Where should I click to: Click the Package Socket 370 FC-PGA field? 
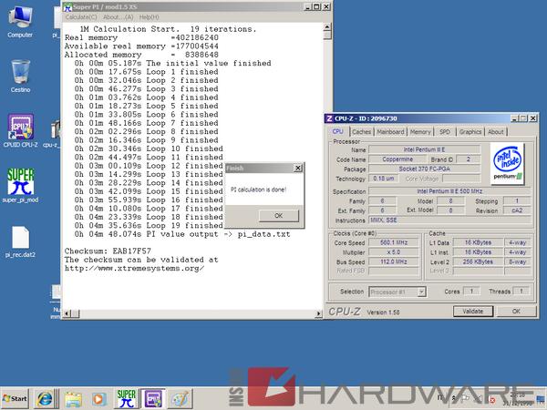coord(424,169)
